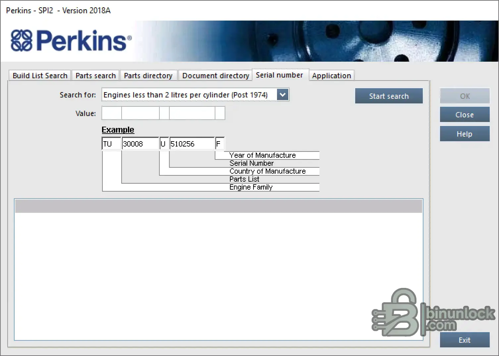Click the example field containing 30008

[140, 144]
